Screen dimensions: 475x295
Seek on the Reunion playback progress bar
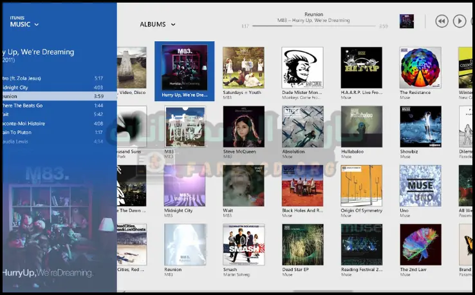[x=313, y=26]
